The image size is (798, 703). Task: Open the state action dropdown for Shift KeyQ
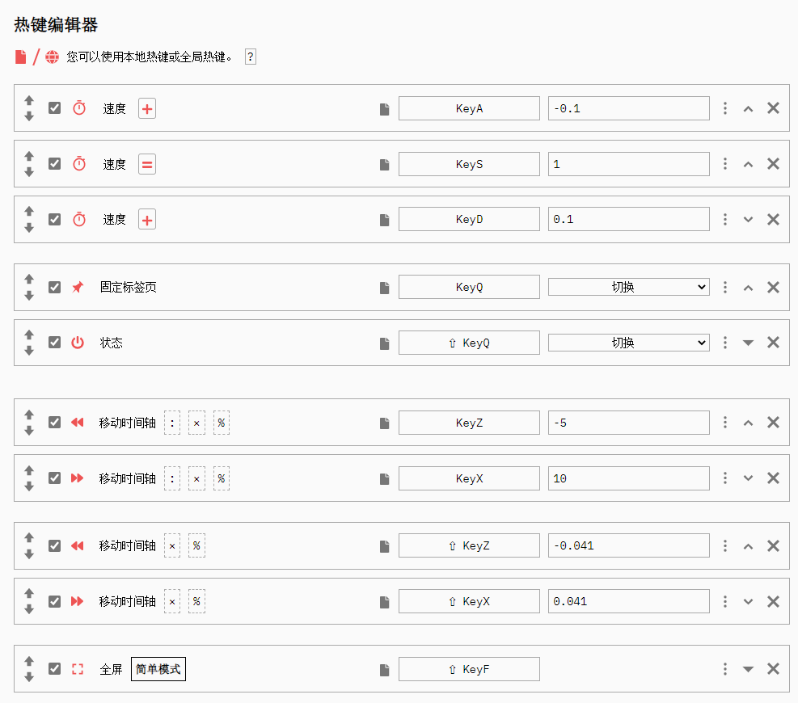click(x=628, y=343)
